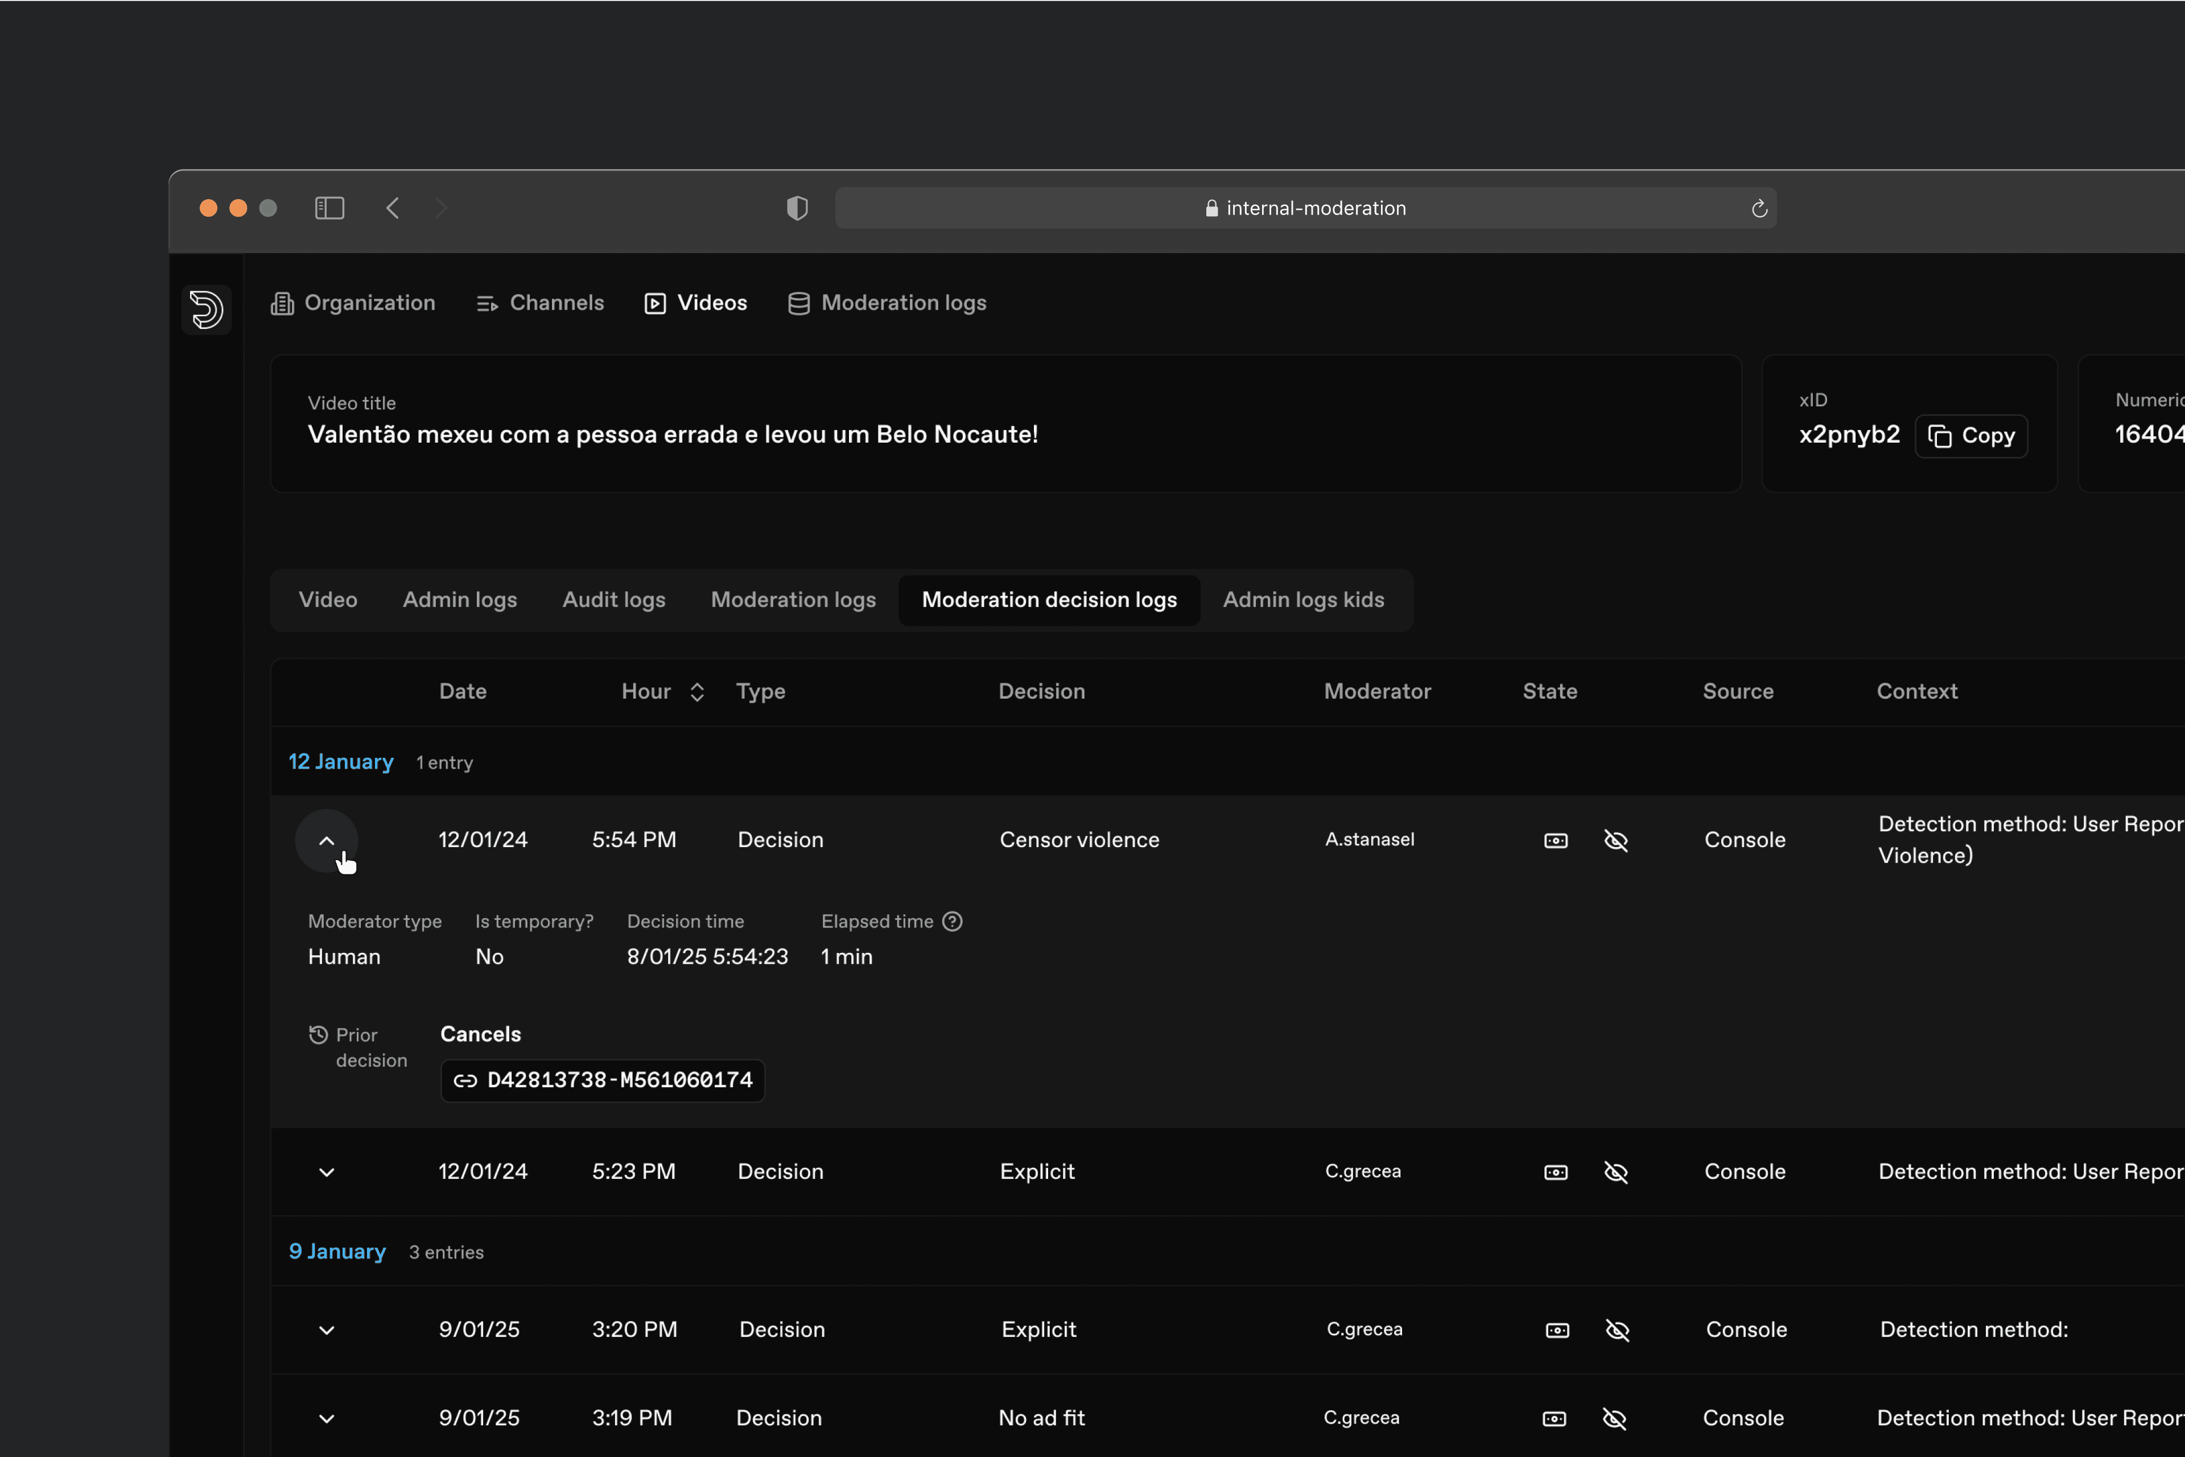
Task: Go back with the browser back arrow
Action: 393,208
